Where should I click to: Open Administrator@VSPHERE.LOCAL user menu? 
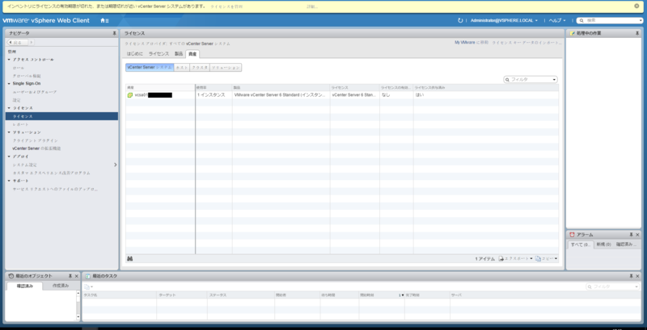(504, 20)
